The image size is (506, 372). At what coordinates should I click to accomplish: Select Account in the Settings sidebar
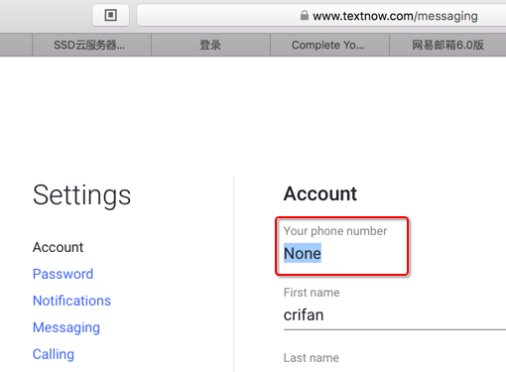[58, 247]
